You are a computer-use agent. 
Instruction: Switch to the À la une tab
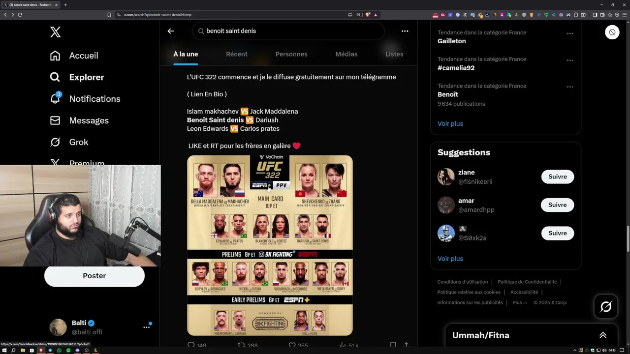[x=186, y=54]
